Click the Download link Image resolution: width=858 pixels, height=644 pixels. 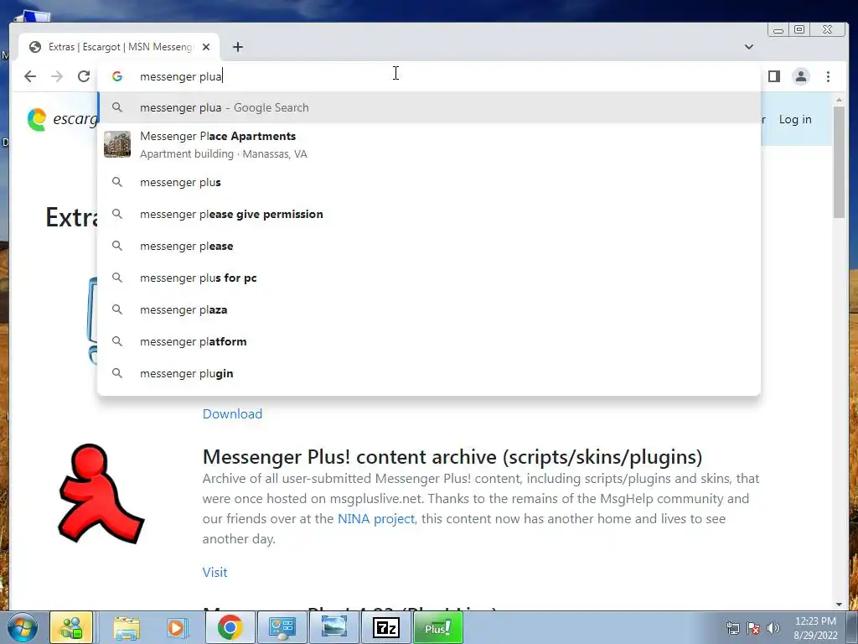click(232, 414)
